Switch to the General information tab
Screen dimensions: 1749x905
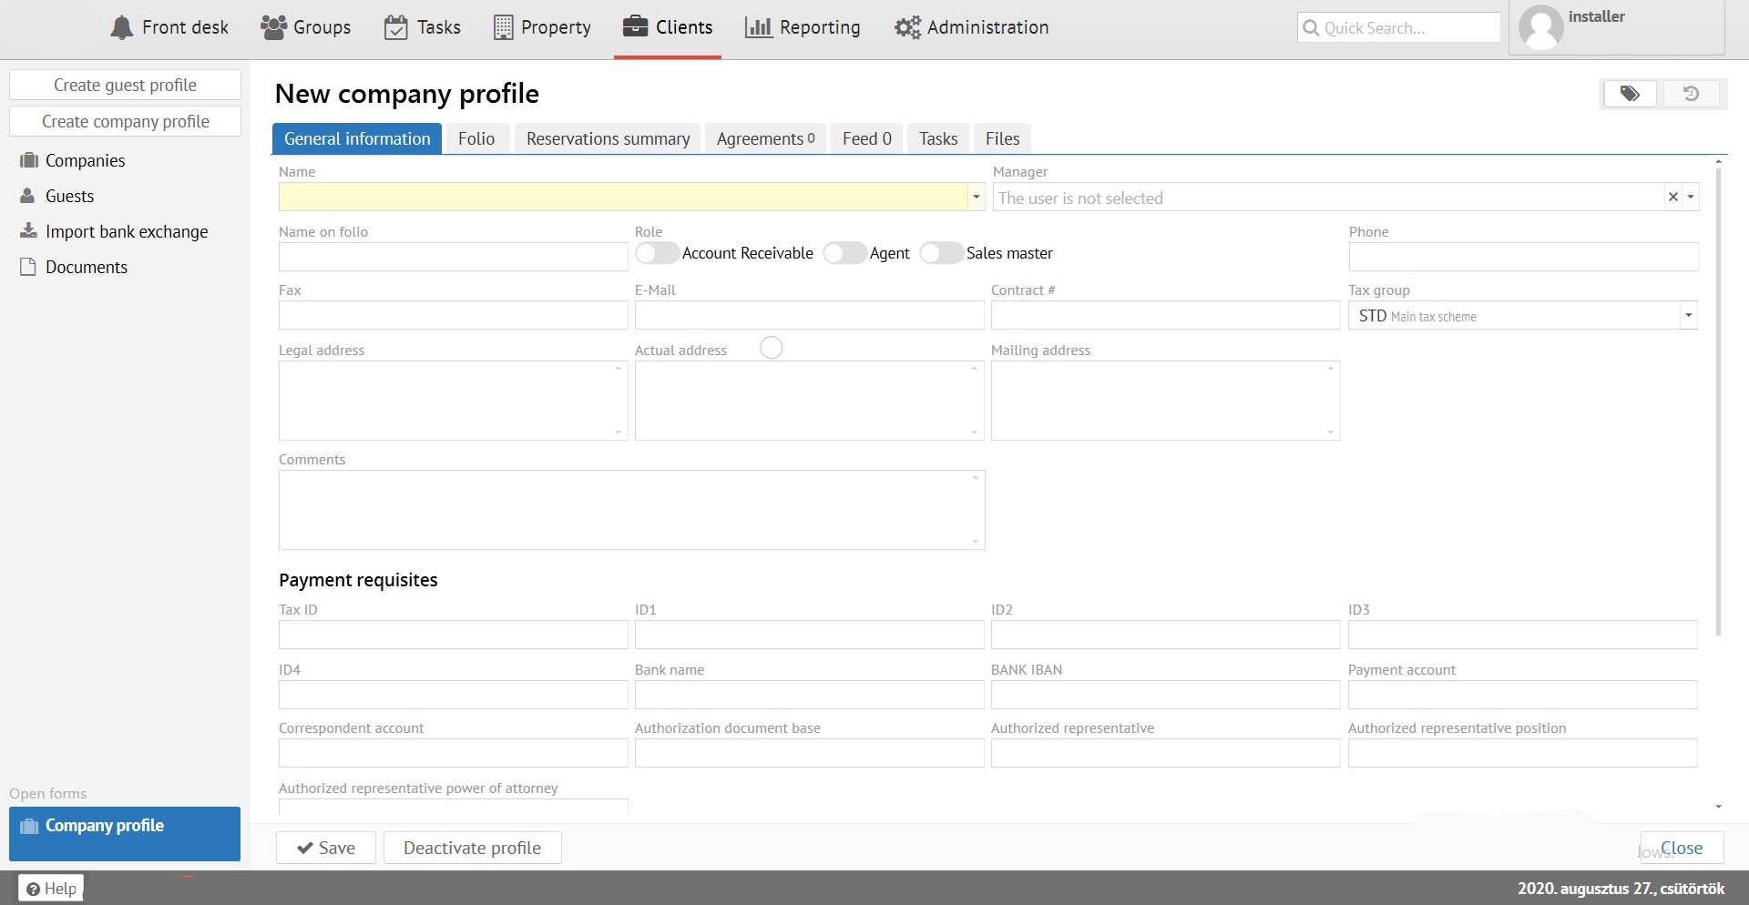tap(357, 138)
